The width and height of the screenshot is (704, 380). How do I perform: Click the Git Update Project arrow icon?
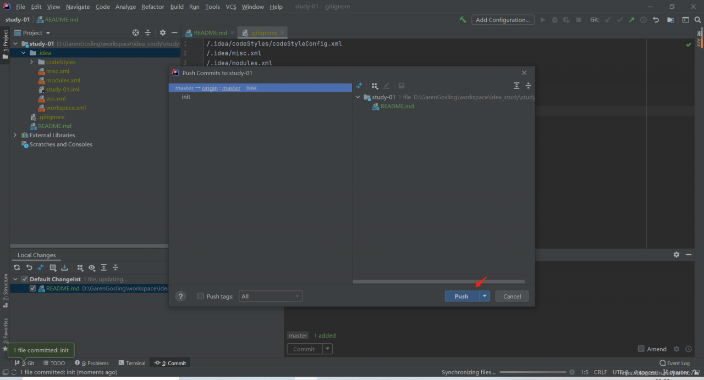pos(608,20)
